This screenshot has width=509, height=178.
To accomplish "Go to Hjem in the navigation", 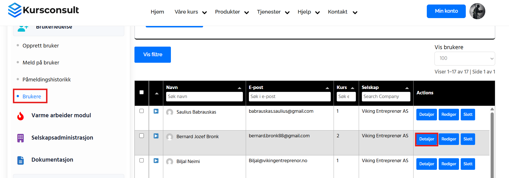I will click(157, 12).
